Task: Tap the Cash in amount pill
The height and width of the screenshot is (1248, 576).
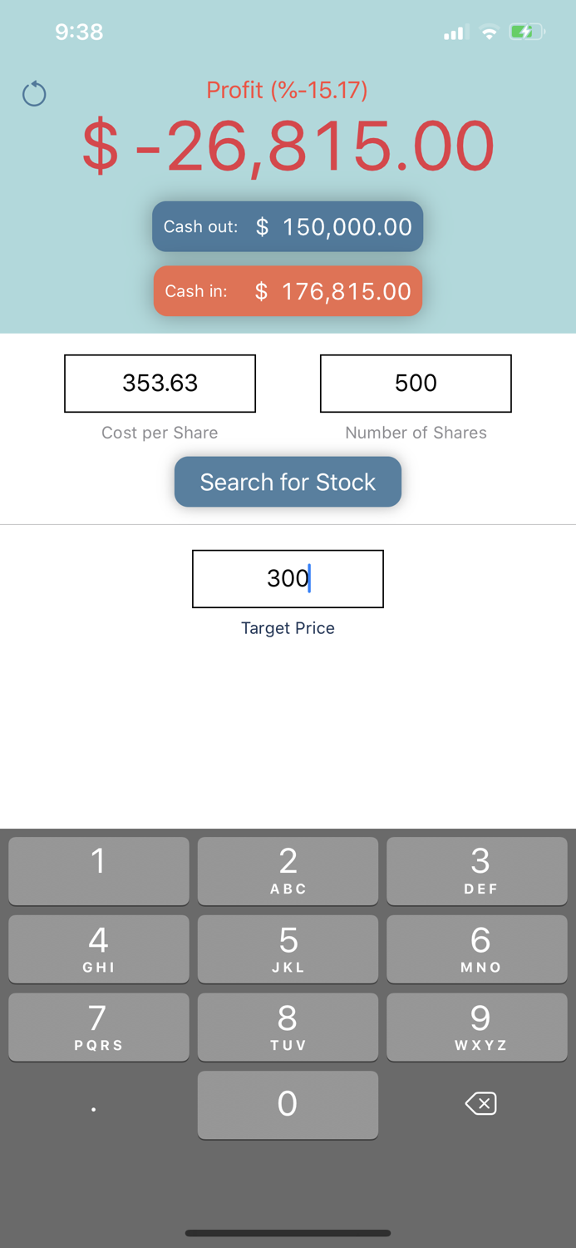Action: (x=288, y=291)
